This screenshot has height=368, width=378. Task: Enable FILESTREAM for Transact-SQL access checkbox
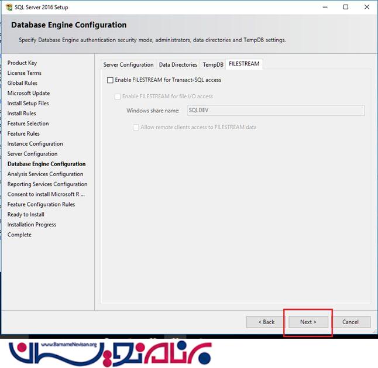(x=110, y=80)
